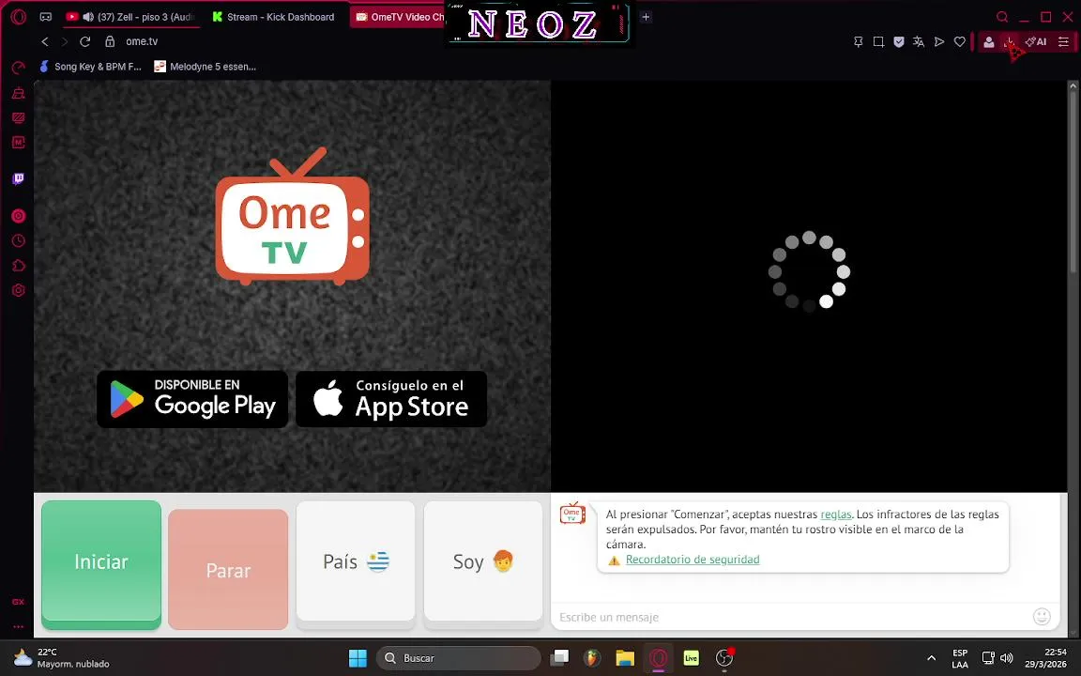1081x676 pixels.
Task: Open emoji picker smiley
Action: pos(1042,616)
